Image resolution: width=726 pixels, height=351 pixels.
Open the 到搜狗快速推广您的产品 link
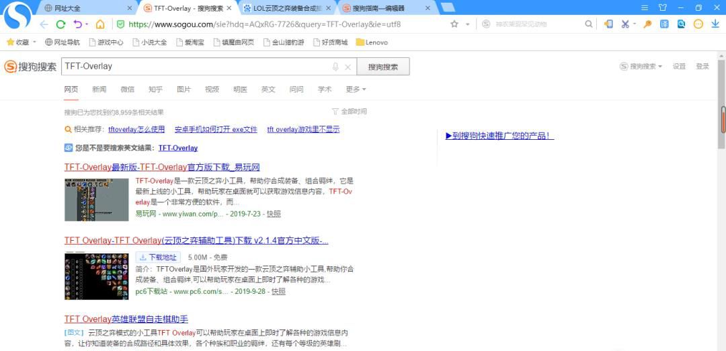[500, 136]
